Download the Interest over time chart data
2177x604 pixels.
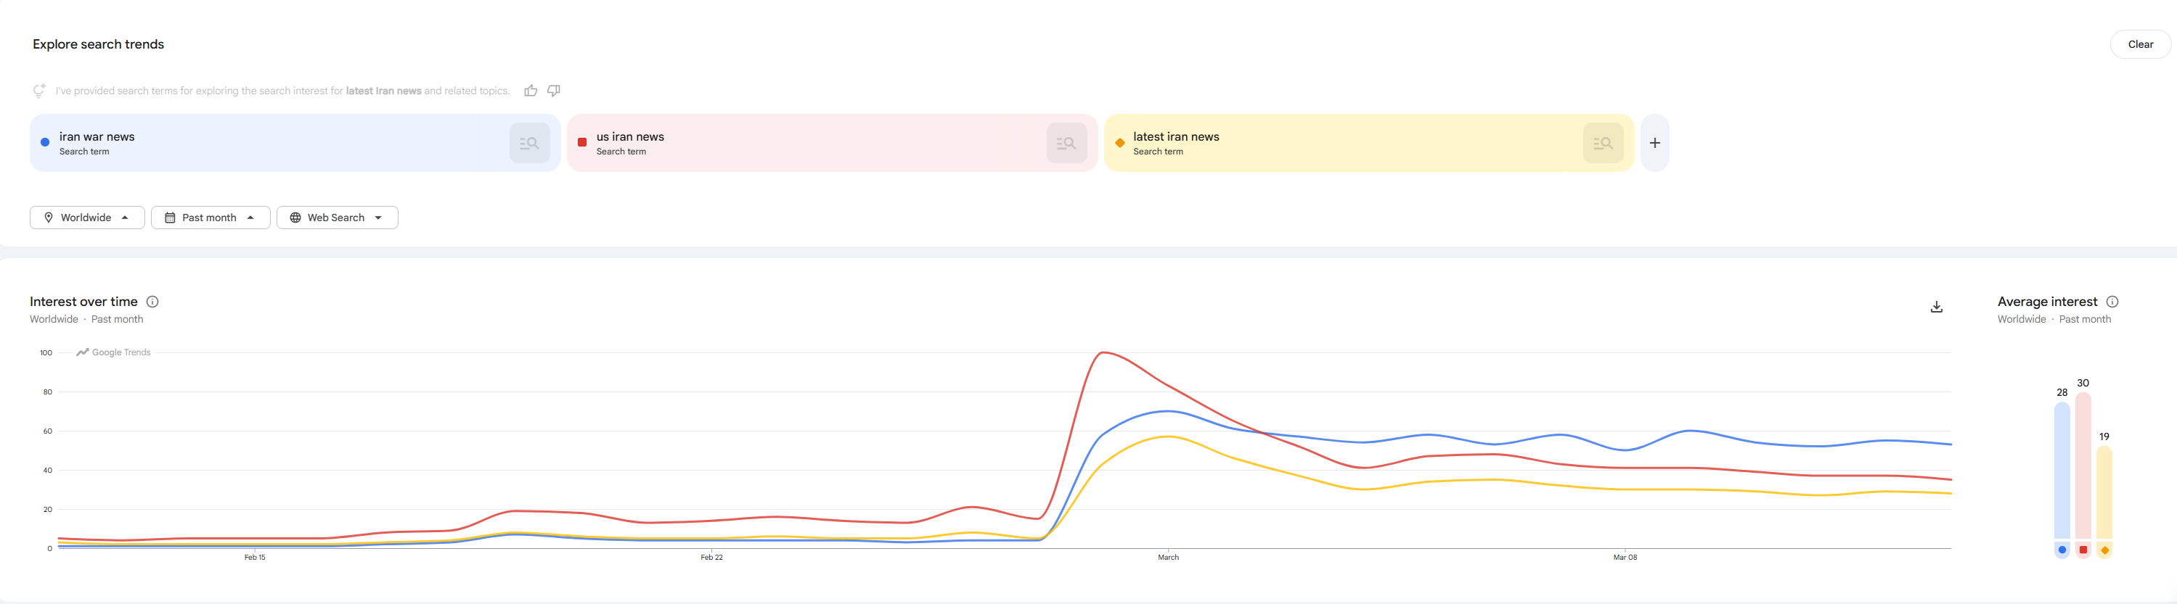point(1936,307)
